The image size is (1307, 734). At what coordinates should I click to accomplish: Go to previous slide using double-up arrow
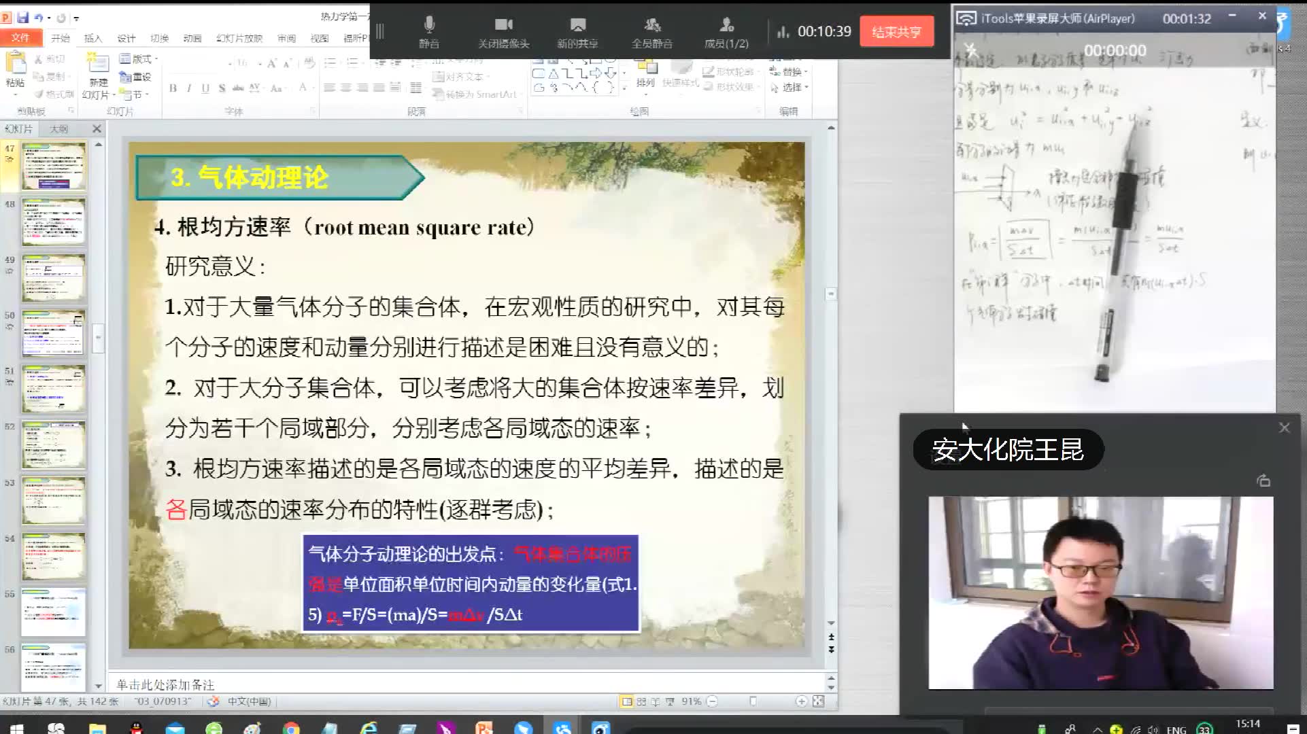coord(831,637)
